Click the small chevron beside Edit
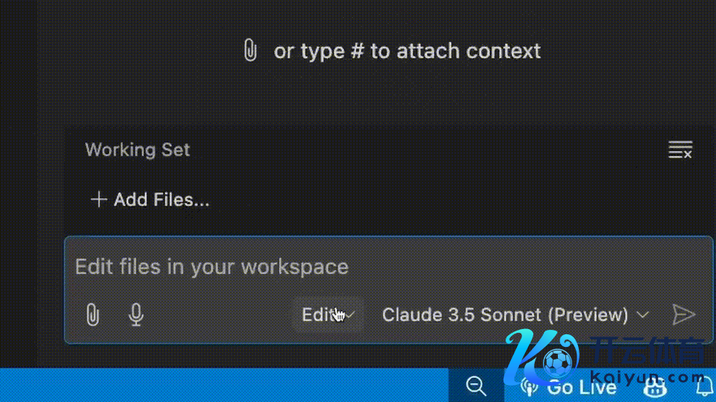The image size is (716, 402). pos(350,315)
